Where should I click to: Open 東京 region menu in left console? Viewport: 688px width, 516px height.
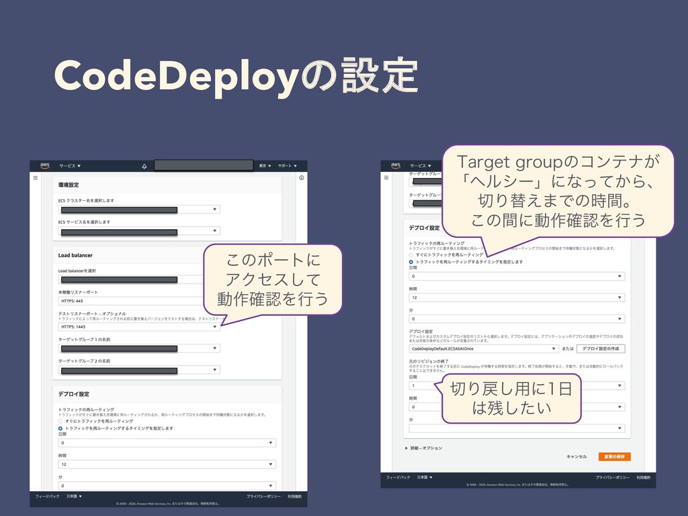(x=265, y=166)
